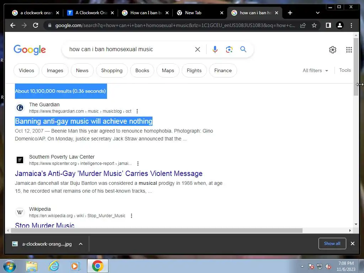364x273 pixels.
Task: Open media player from taskbar
Action: [x=75, y=266]
